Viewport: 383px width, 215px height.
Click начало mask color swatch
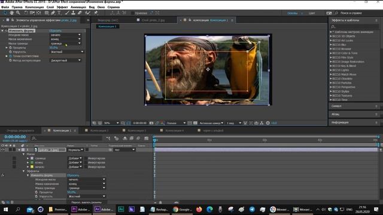[32, 167]
